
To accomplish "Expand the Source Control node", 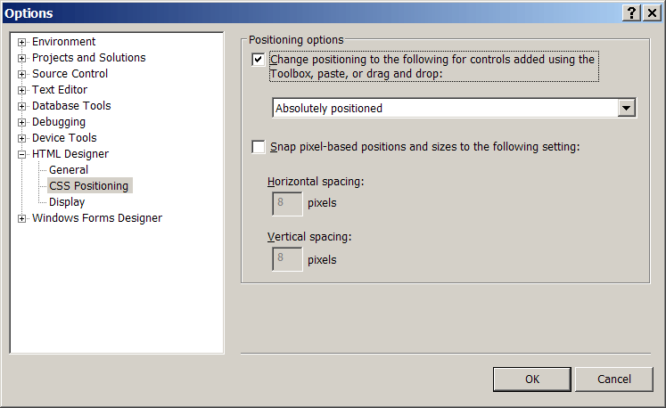I will pyautogui.click(x=22, y=74).
